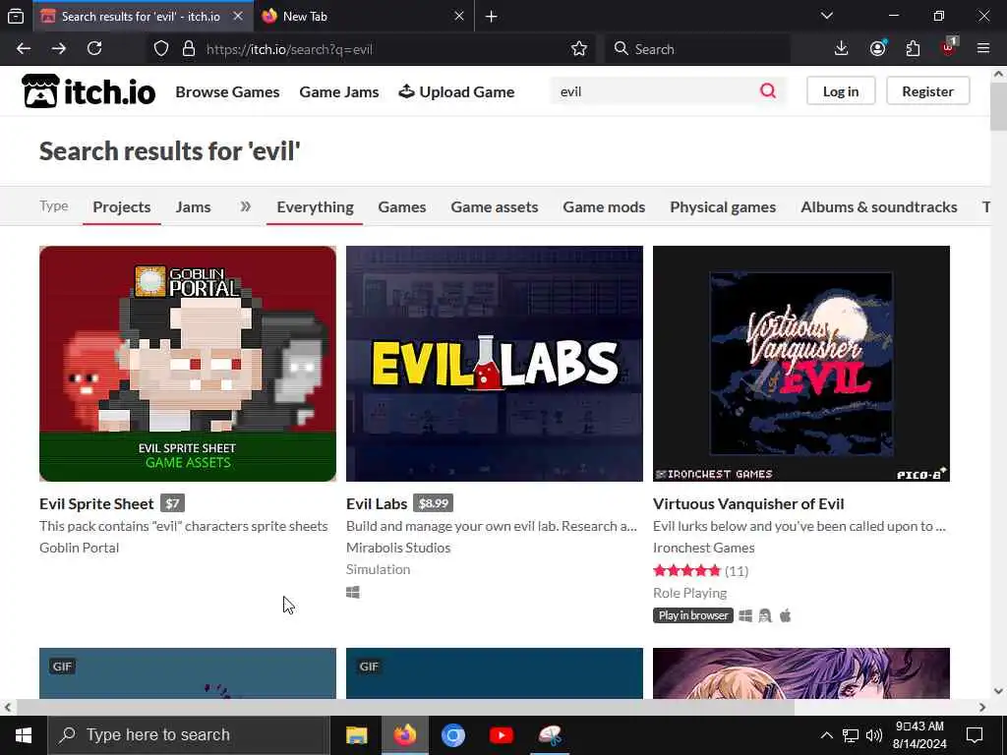
Task: Open Windows Start menu
Action: click(24, 735)
